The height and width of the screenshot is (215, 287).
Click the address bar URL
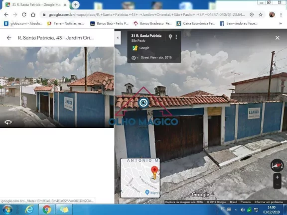tap(146, 14)
